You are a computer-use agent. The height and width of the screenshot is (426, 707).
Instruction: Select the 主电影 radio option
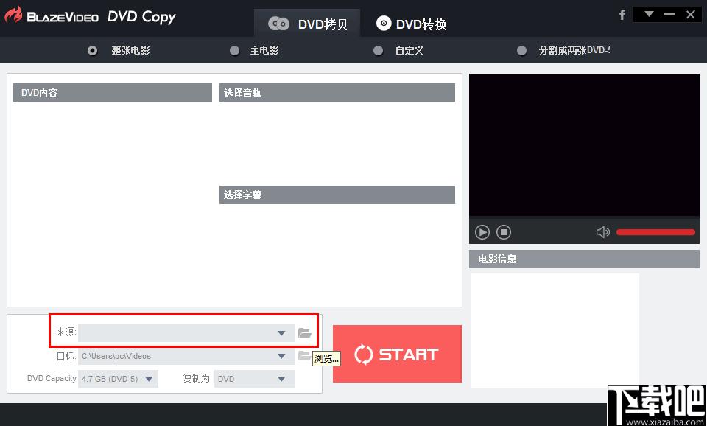click(234, 51)
